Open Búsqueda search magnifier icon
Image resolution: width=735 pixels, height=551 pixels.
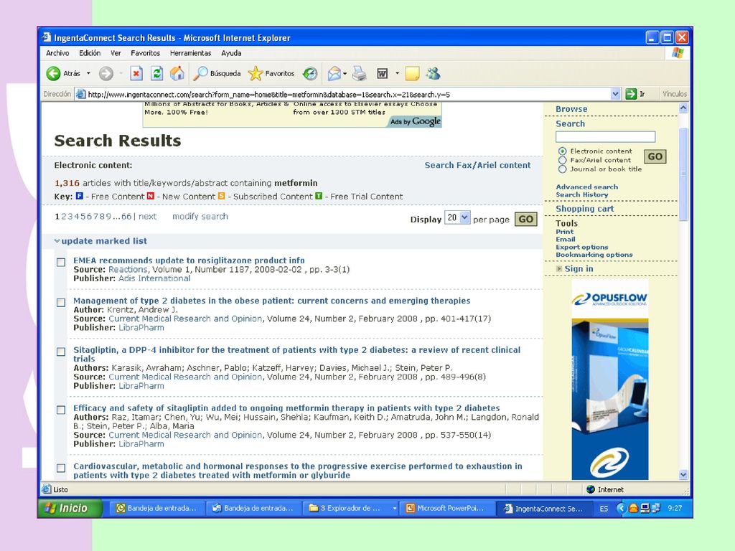200,73
